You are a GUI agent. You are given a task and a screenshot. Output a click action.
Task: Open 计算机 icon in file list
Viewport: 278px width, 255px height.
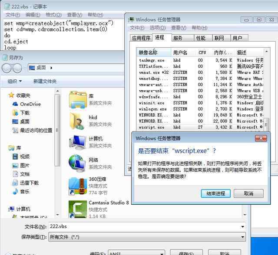coord(78,142)
